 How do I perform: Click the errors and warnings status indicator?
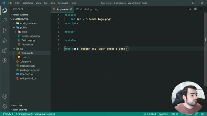point(8,114)
